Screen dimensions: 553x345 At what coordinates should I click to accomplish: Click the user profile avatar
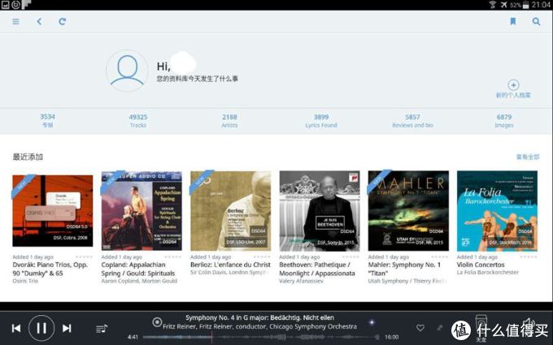[x=127, y=71]
